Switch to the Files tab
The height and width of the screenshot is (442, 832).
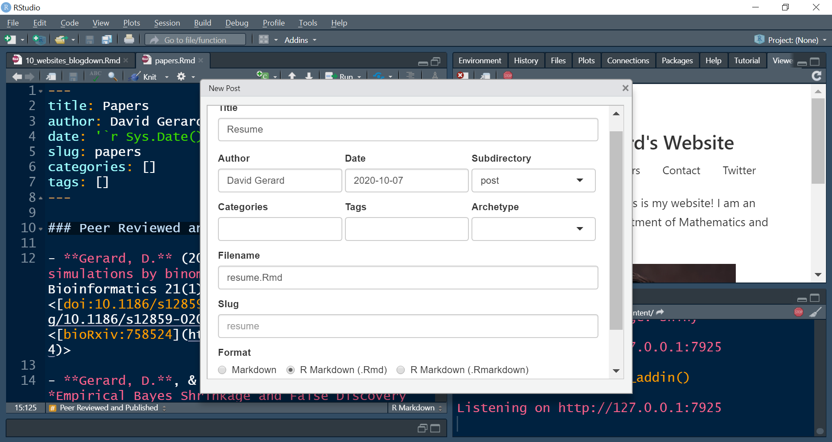pyautogui.click(x=558, y=61)
